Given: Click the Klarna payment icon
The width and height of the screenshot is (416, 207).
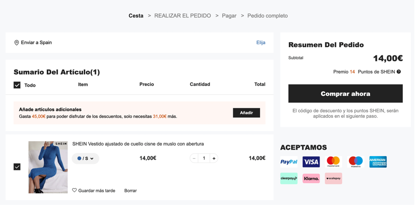Looking at the screenshot, I should click(x=311, y=179).
